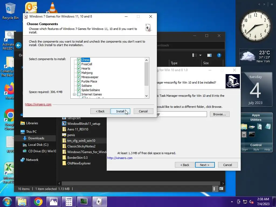Open the https://winaero.com link
Image resolution: width=276 pixels, height=207 pixels.
38,104
